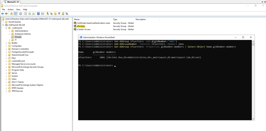
Task: Collapse the matrixpost-lab.net domain node
Action: [3, 25]
